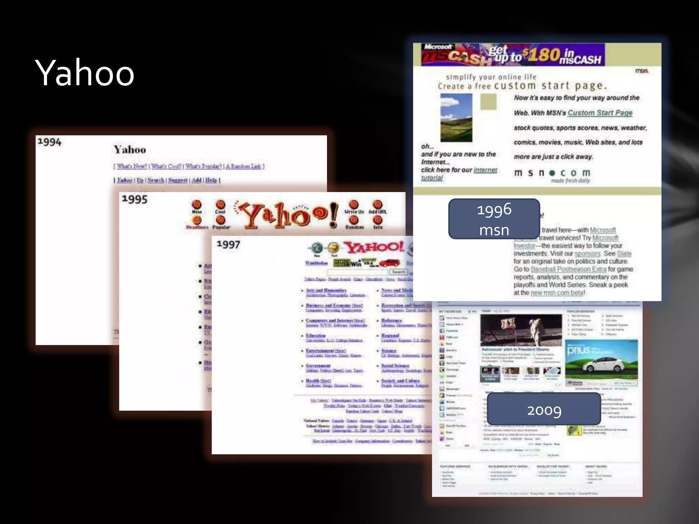Open Science category on 1997 Yahoo

click(389, 351)
